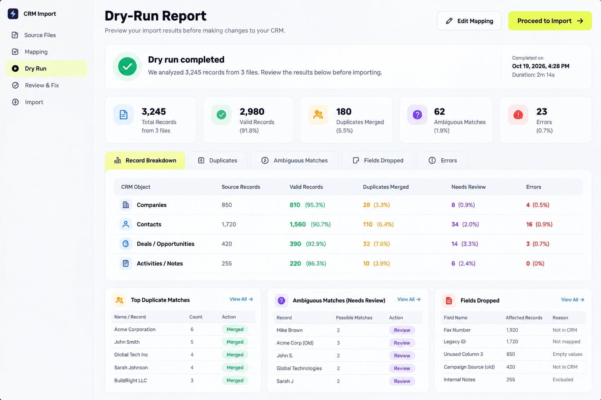Click the Proceed to Import button

[x=550, y=21]
